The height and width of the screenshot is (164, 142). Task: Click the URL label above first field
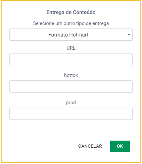tap(71, 48)
